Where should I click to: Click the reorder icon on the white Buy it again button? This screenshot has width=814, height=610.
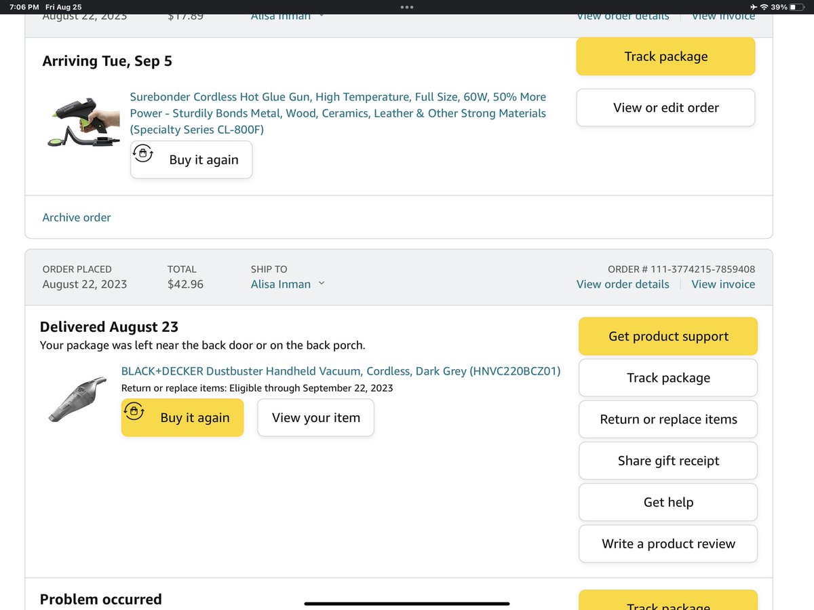[x=142, y=153]
